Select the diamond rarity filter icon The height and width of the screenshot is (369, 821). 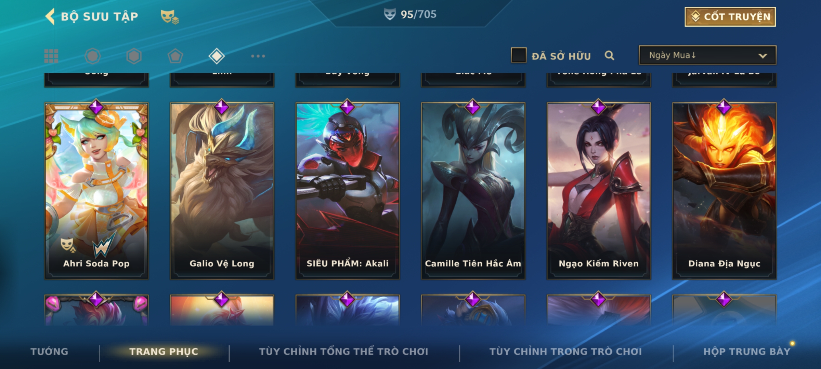click(x=217, y=56)
